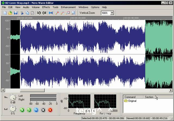Image resolution: width=174 pixels, height=121 pixels.
Task: Redo the last undone action
Action: 44,13
